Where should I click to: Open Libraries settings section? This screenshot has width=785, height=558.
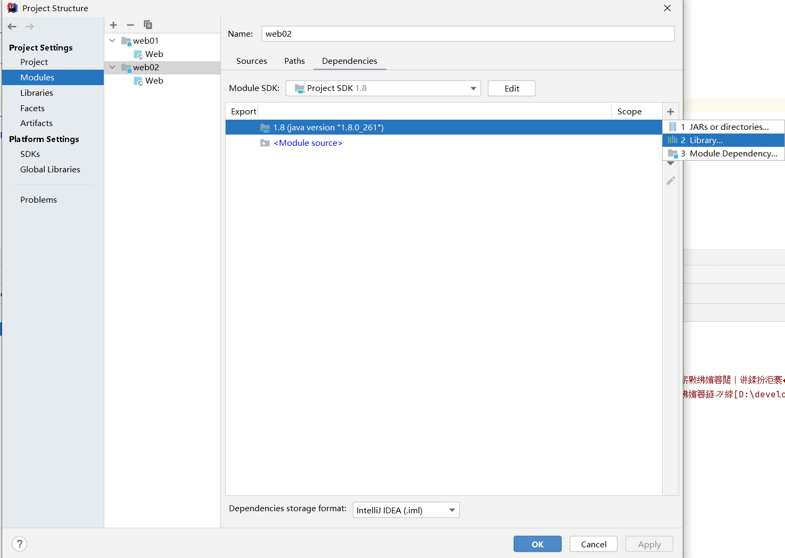point(37,93)
